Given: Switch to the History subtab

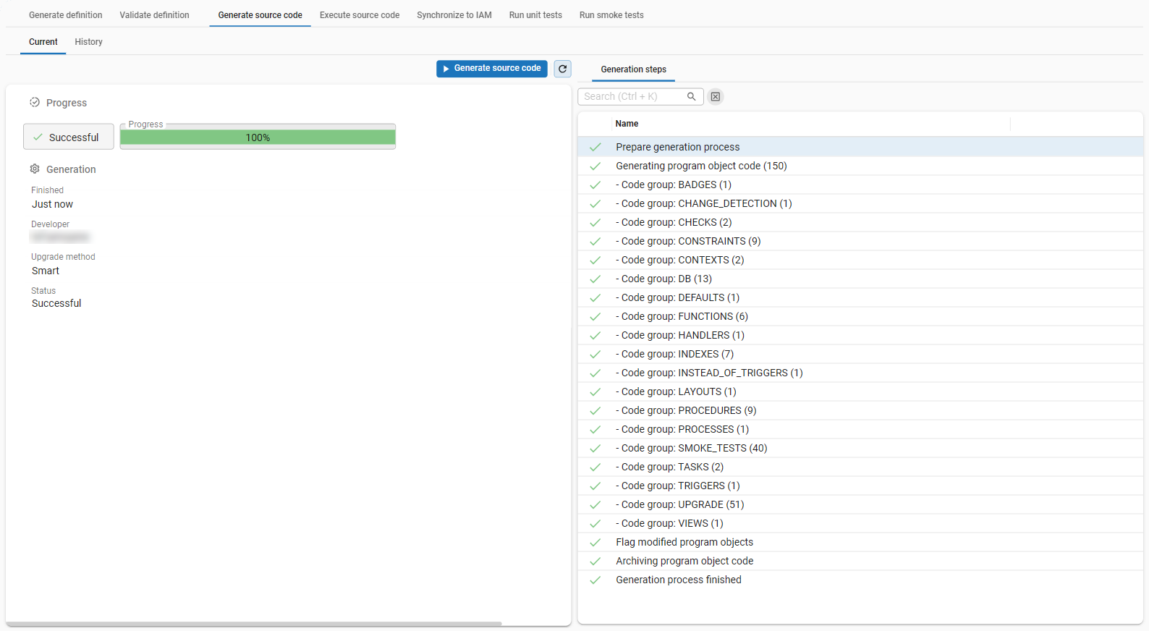Looking at the screenshot, I should [x=89, y=42].
